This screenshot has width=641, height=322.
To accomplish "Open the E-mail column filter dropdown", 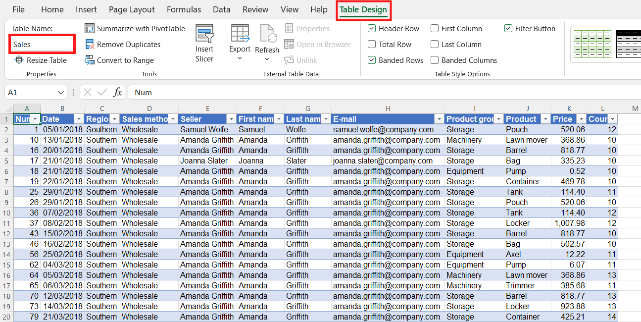I will (439, 119).
